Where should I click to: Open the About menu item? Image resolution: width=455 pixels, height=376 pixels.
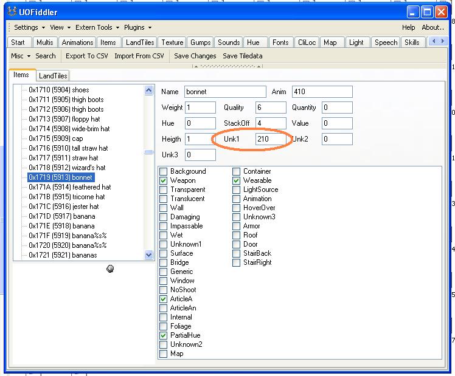(432, 27)
